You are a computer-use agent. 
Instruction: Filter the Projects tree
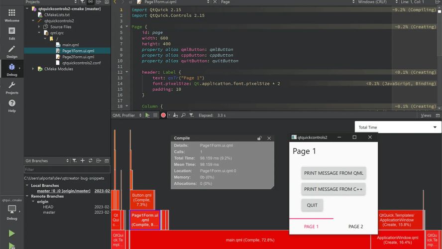point(82,2)
